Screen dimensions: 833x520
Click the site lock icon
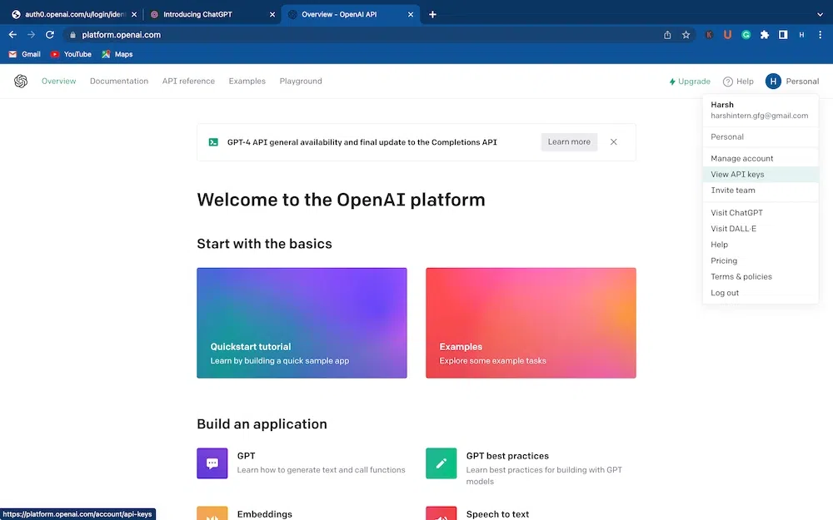point(72,34)
